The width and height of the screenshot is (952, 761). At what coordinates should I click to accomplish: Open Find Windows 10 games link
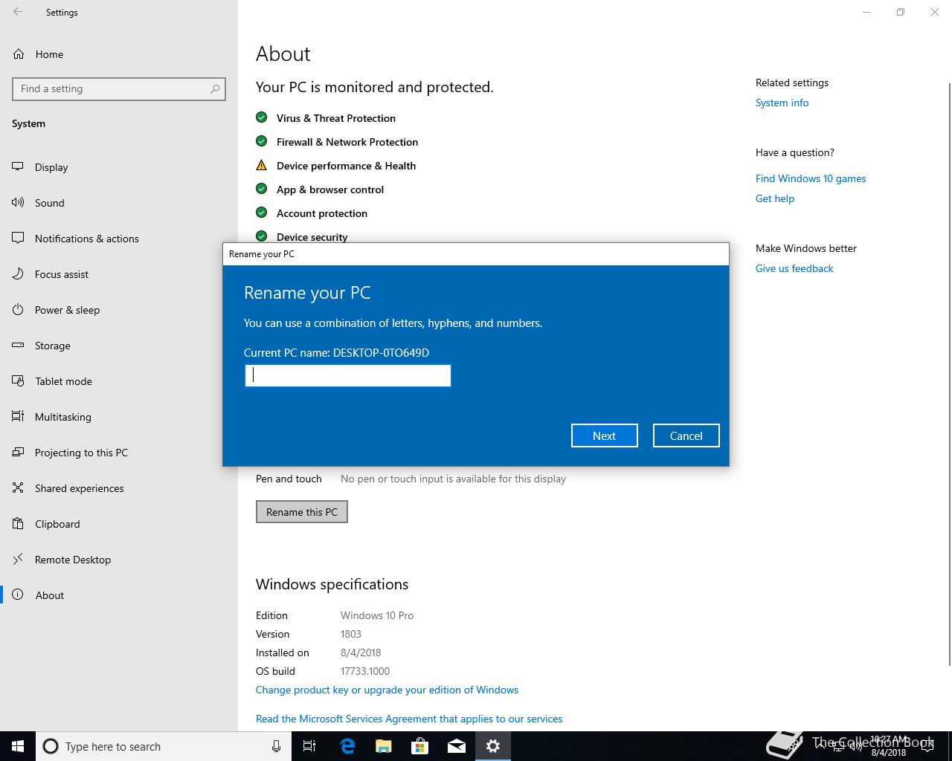[x=811, y=178]
